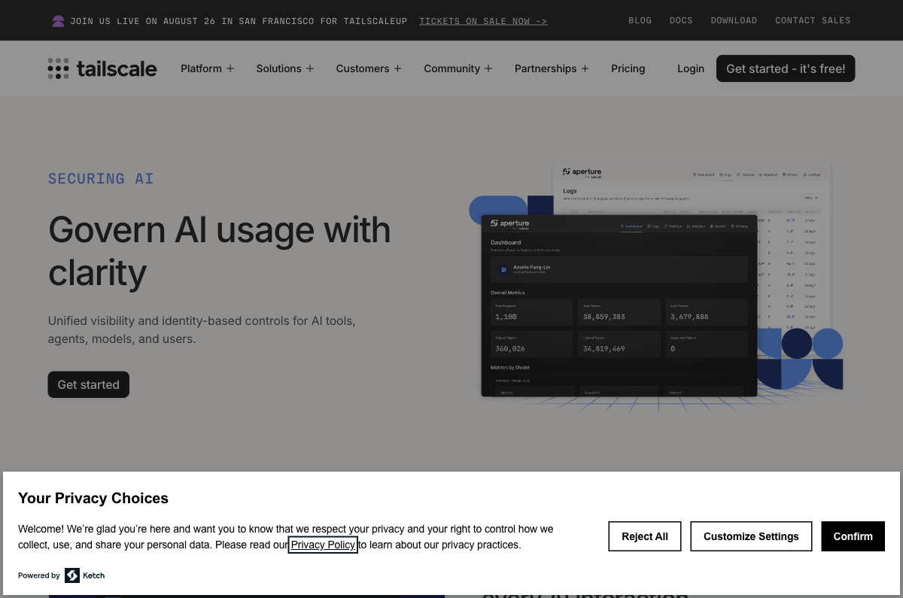Open Customize Settings in the privacy banner

751,536
